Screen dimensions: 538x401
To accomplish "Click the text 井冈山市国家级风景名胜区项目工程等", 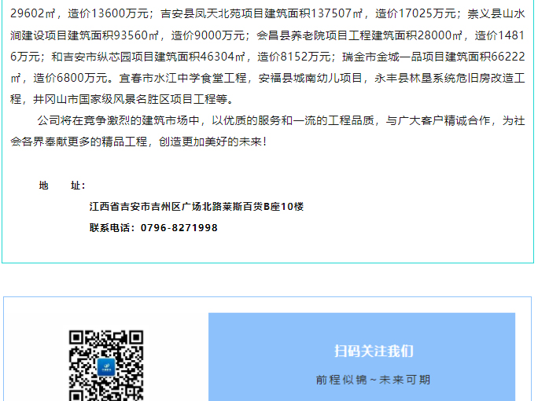I will click(x=130, y=100).
